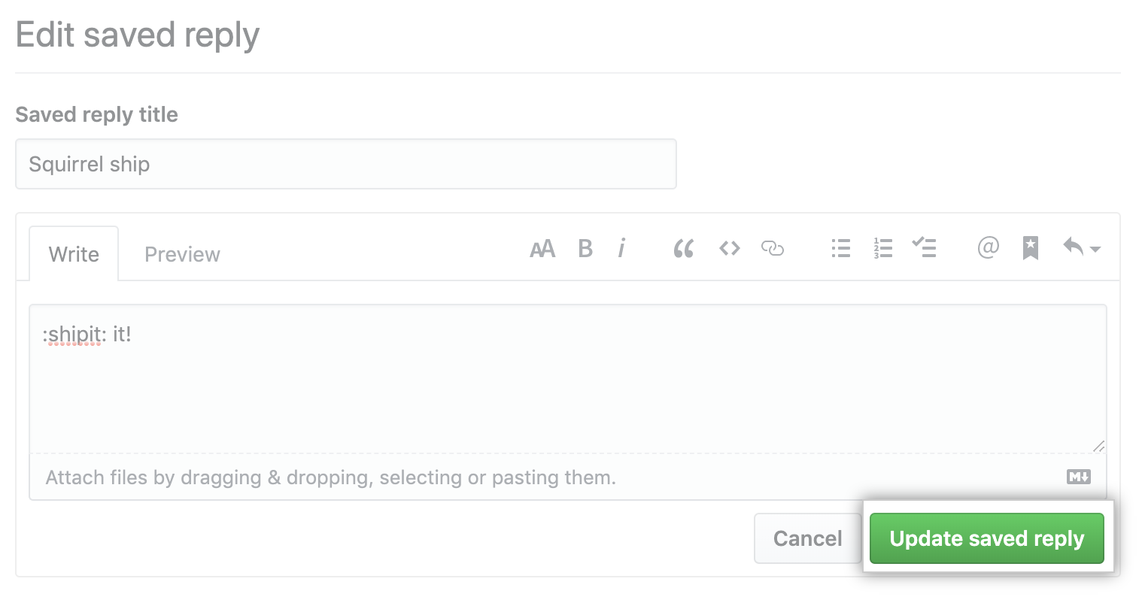Click the Squirrel ship title field
1142x600 pixels.
345,164
